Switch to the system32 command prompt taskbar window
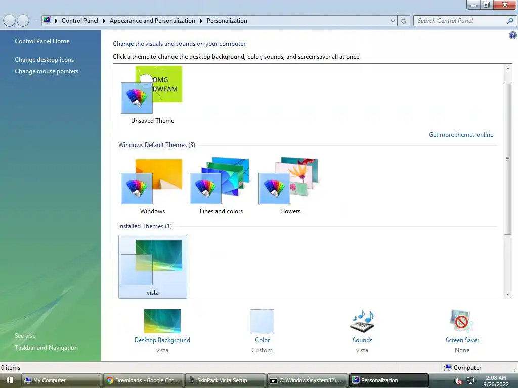This screenshot has width=518, height=388. [x=307, y=380]
